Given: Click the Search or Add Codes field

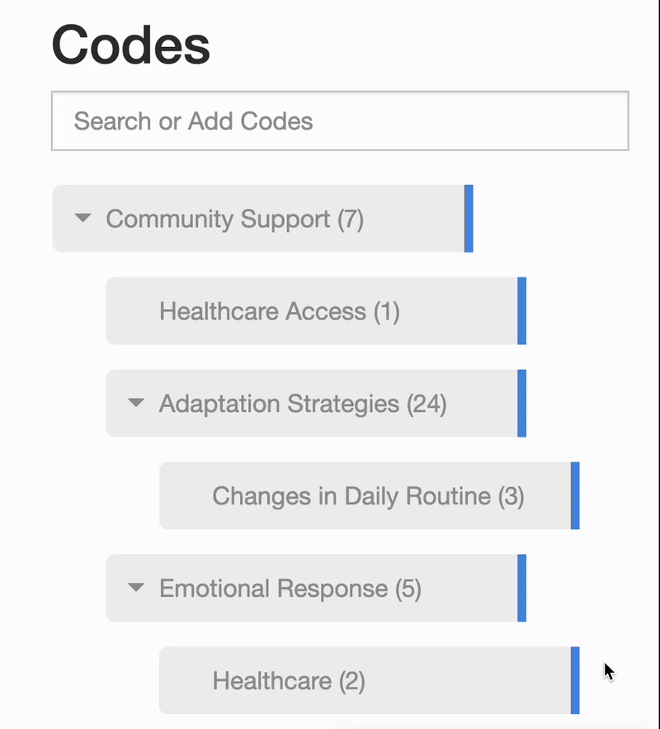Looking at the screenshot, I should [340, 121].
